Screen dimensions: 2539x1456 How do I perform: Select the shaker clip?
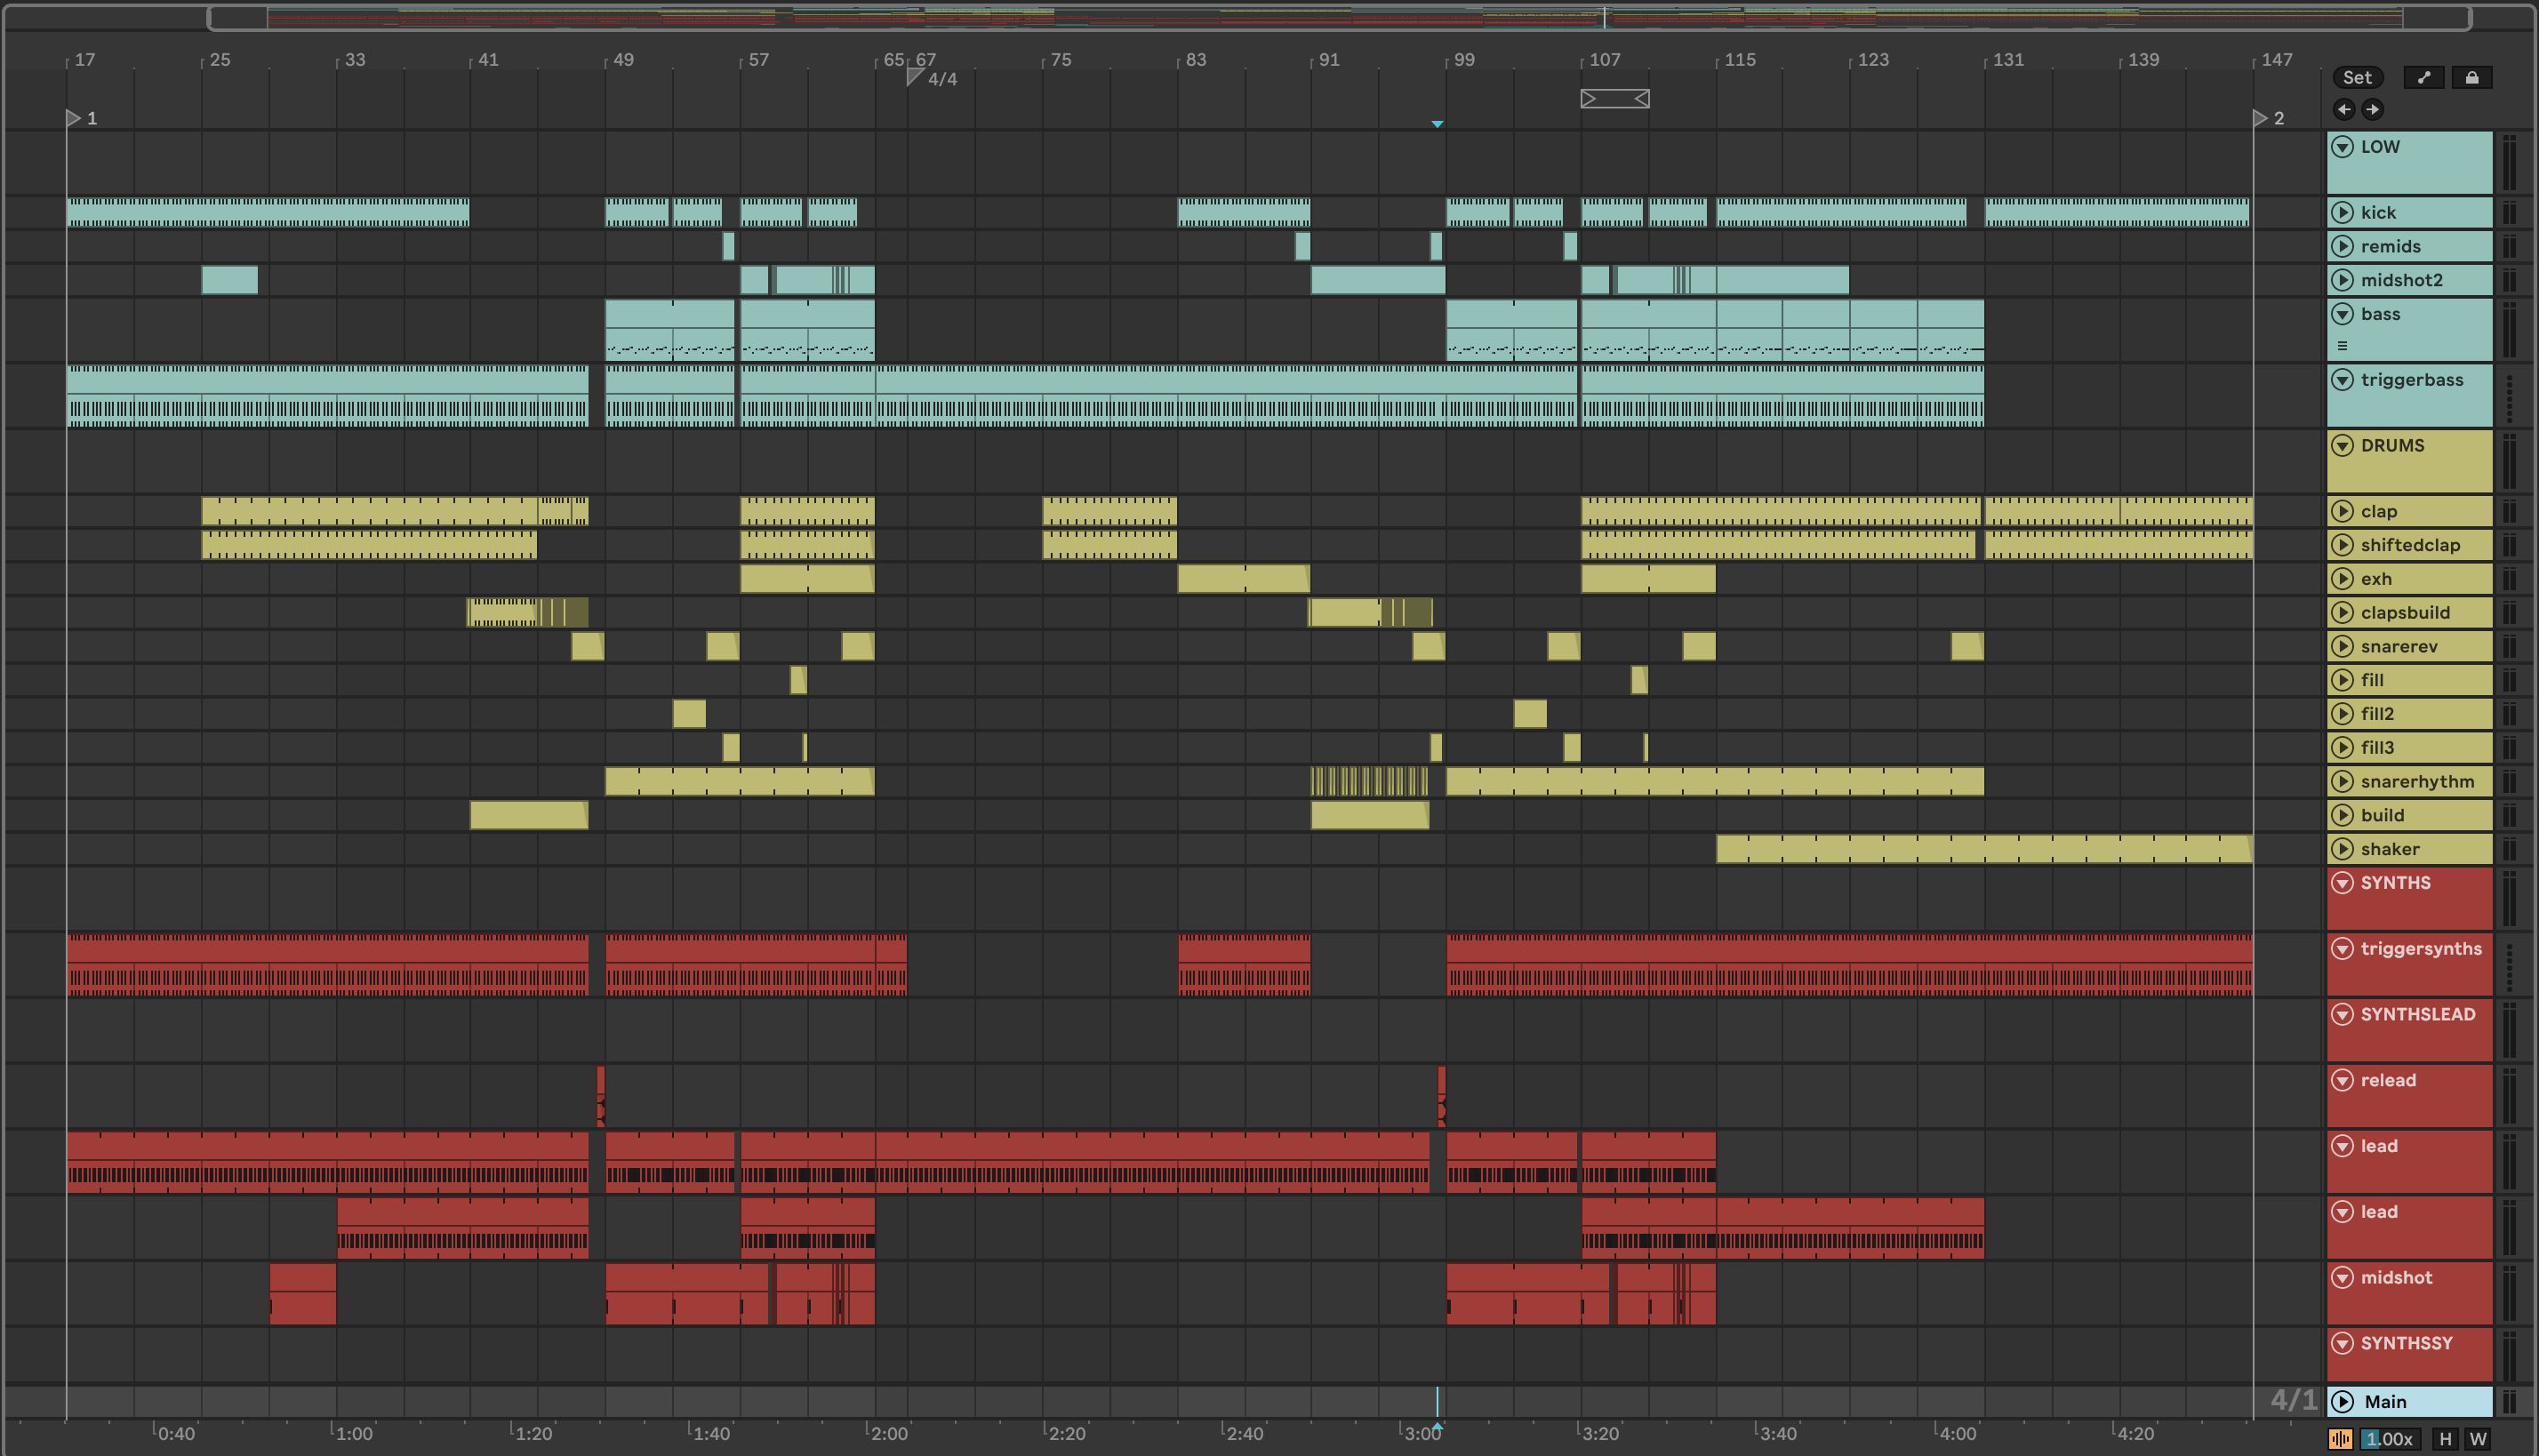pyautogui.click(x=1984, y=849)
